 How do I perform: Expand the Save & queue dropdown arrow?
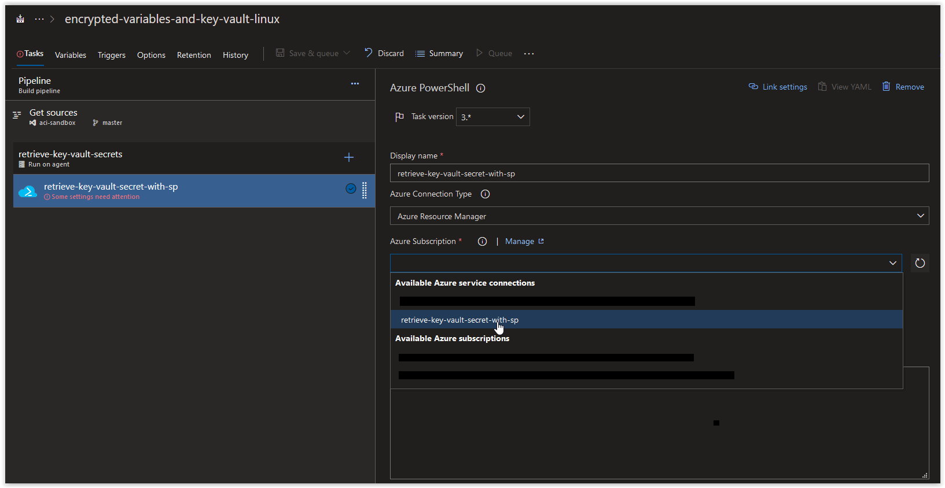click(x=347, y=53)
